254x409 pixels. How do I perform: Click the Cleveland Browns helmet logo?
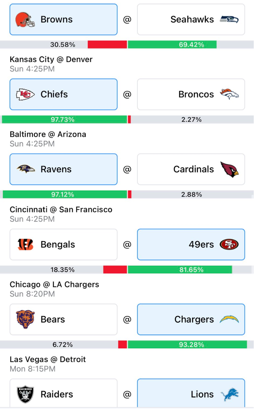[x=25, y=19]
